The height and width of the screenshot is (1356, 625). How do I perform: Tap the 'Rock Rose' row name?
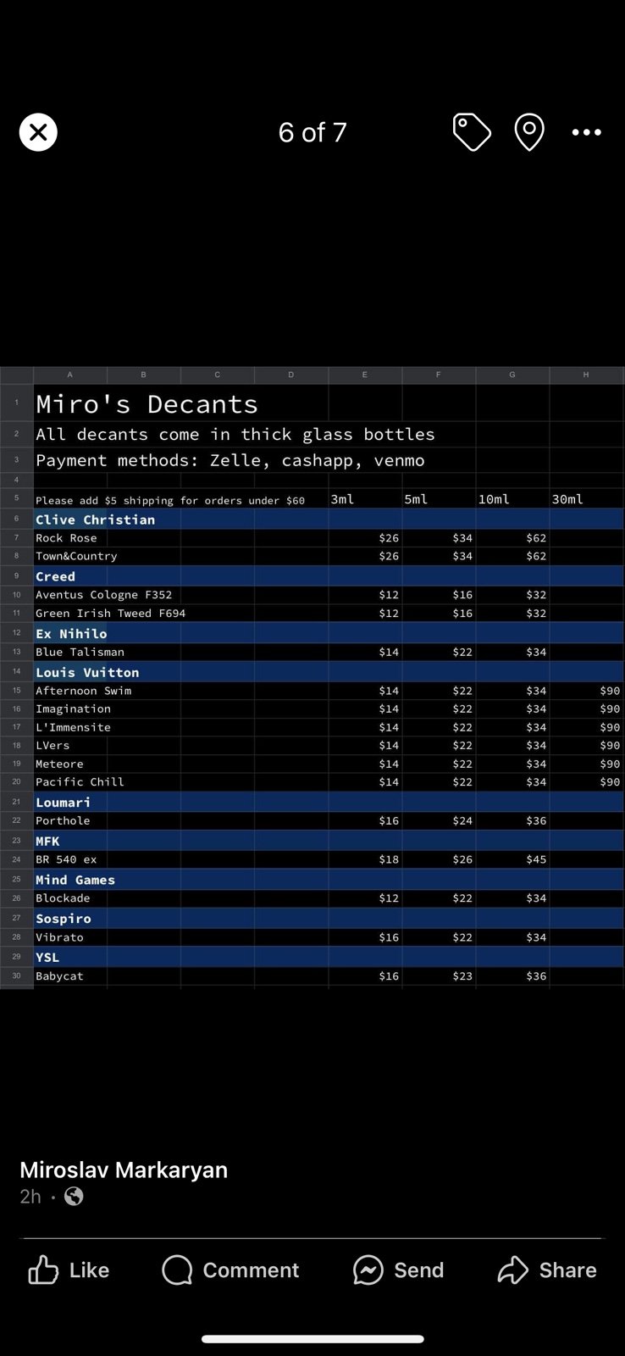click(x=66, y=538)
